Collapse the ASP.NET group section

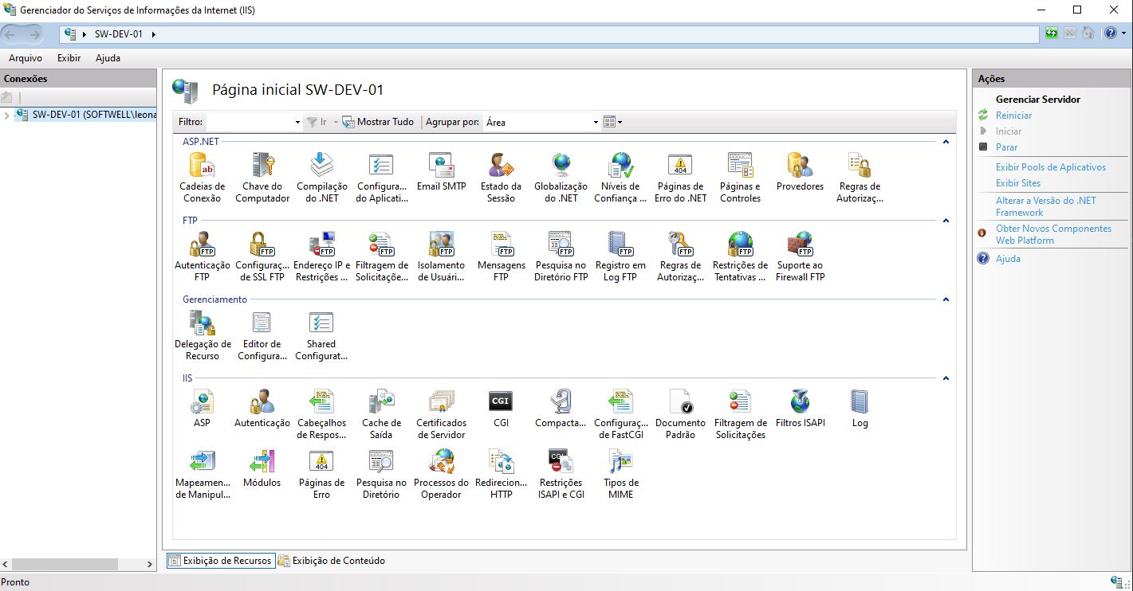point(946,142)
